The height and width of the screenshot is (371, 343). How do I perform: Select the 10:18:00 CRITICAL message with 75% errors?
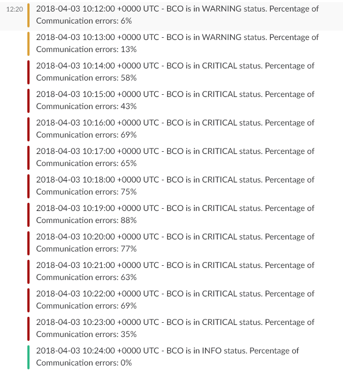tap(175, 186)
